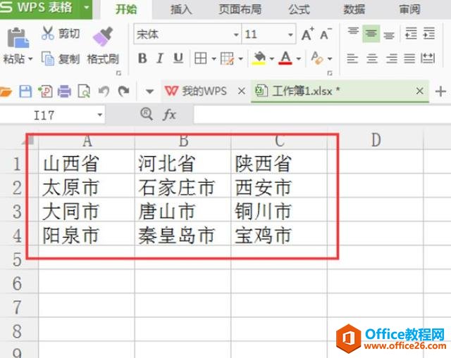The width and height of the screenshot is (451, 358).
Task: Click into the formula bar input
Action: (322, 115)
